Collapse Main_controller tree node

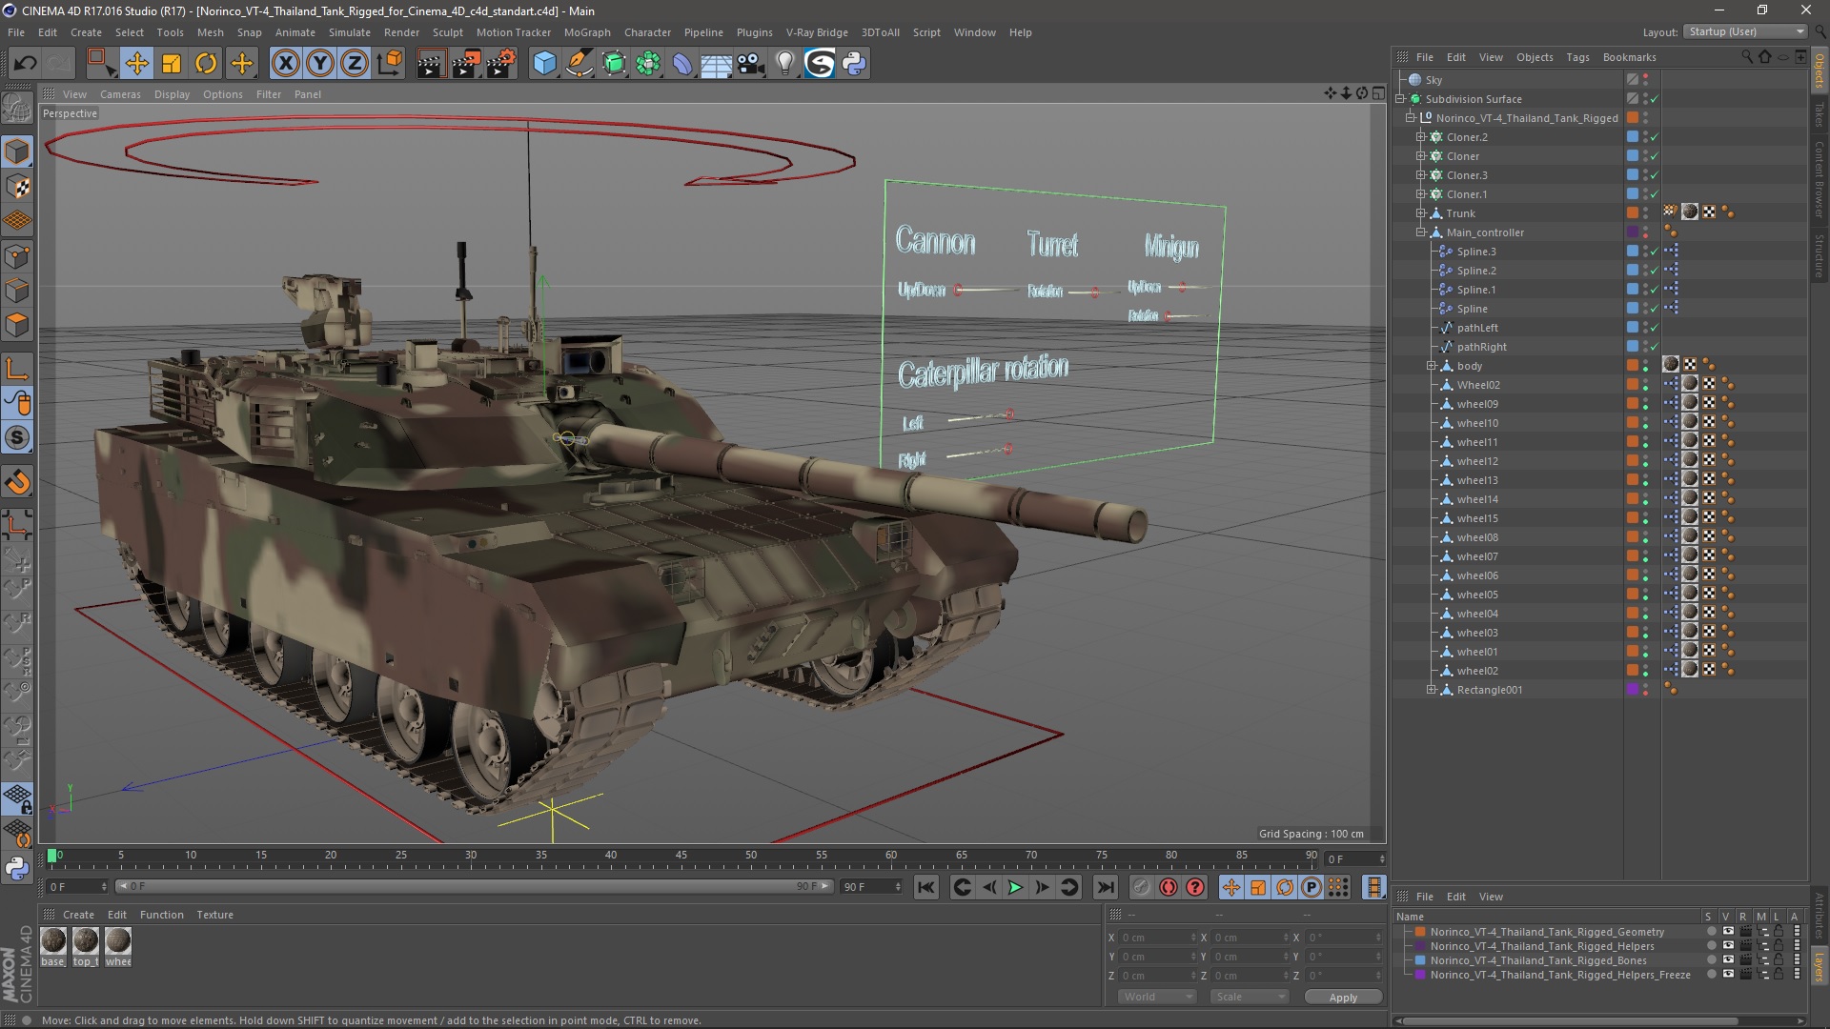(x=1421, y=232)
